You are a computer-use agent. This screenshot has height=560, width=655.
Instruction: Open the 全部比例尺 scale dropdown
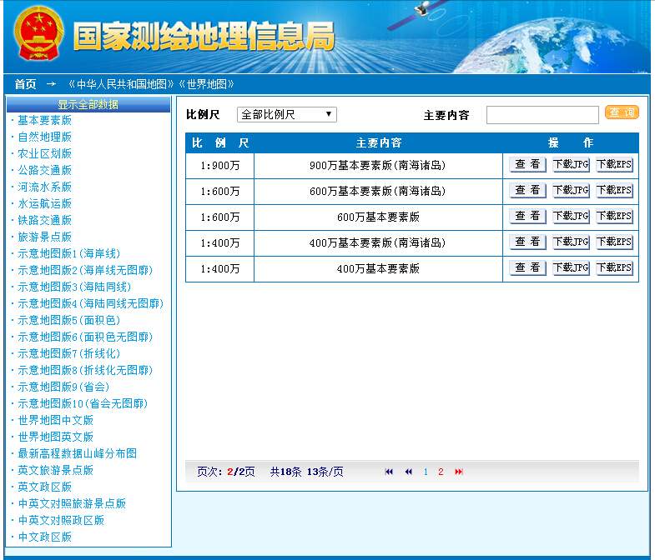click(x=286, y=114)
